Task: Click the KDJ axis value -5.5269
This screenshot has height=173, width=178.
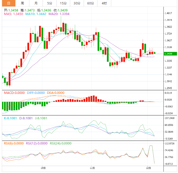Action: 169,139
